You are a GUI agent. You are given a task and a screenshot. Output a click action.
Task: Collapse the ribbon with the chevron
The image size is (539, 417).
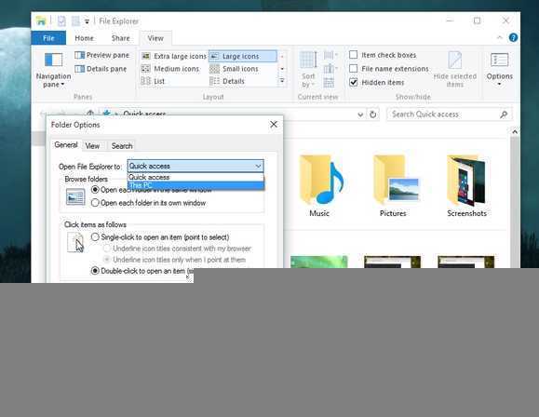[x=500, y=37]
